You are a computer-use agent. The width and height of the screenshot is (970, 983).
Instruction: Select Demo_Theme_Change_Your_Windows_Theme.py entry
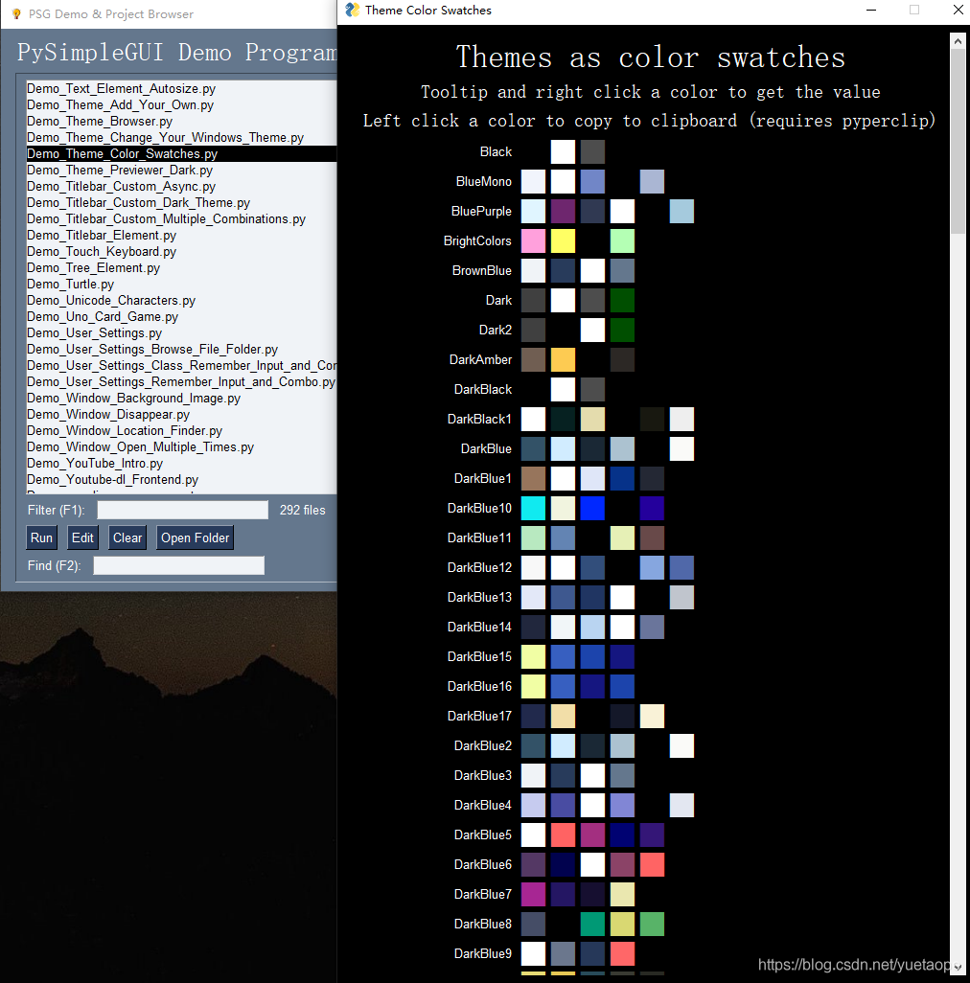(181, 137)
